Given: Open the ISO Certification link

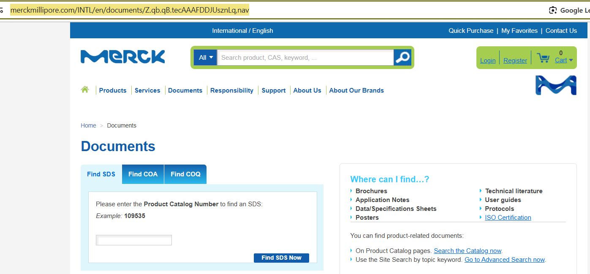Looking at the screenshot, I should coord(508,218).
